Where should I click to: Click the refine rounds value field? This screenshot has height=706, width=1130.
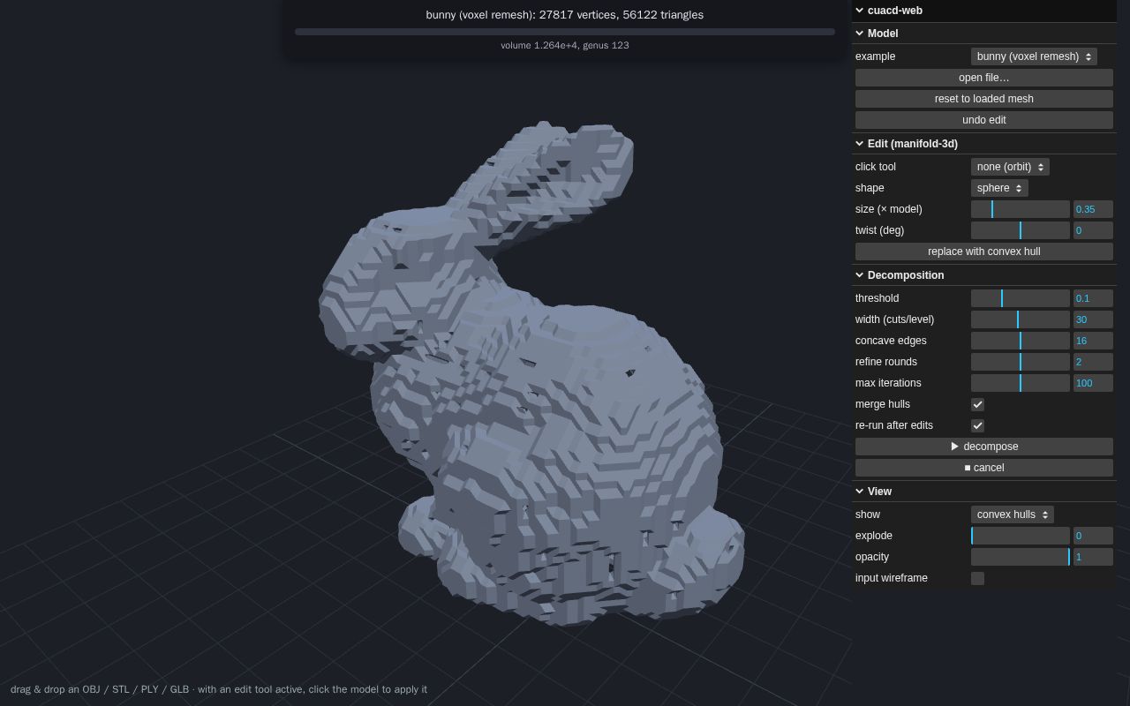tap(1093, 362)
